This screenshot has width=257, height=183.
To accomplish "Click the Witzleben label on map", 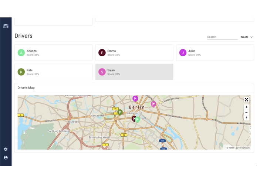I will [x=73, y=122].
